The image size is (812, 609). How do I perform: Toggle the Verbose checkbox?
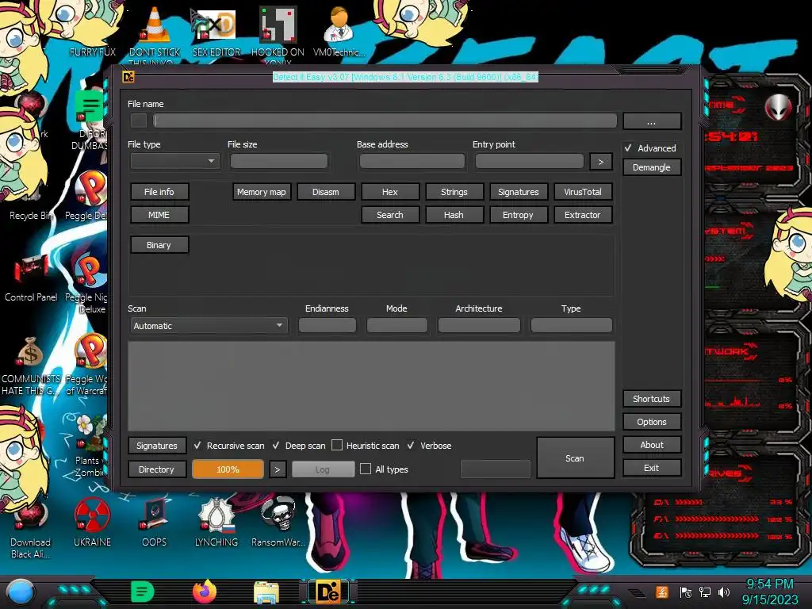(411, 446)
